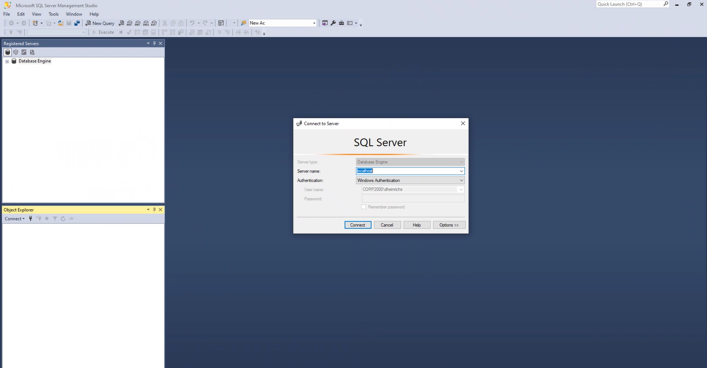Click the Object Explorer activity monitor icon

71,219
